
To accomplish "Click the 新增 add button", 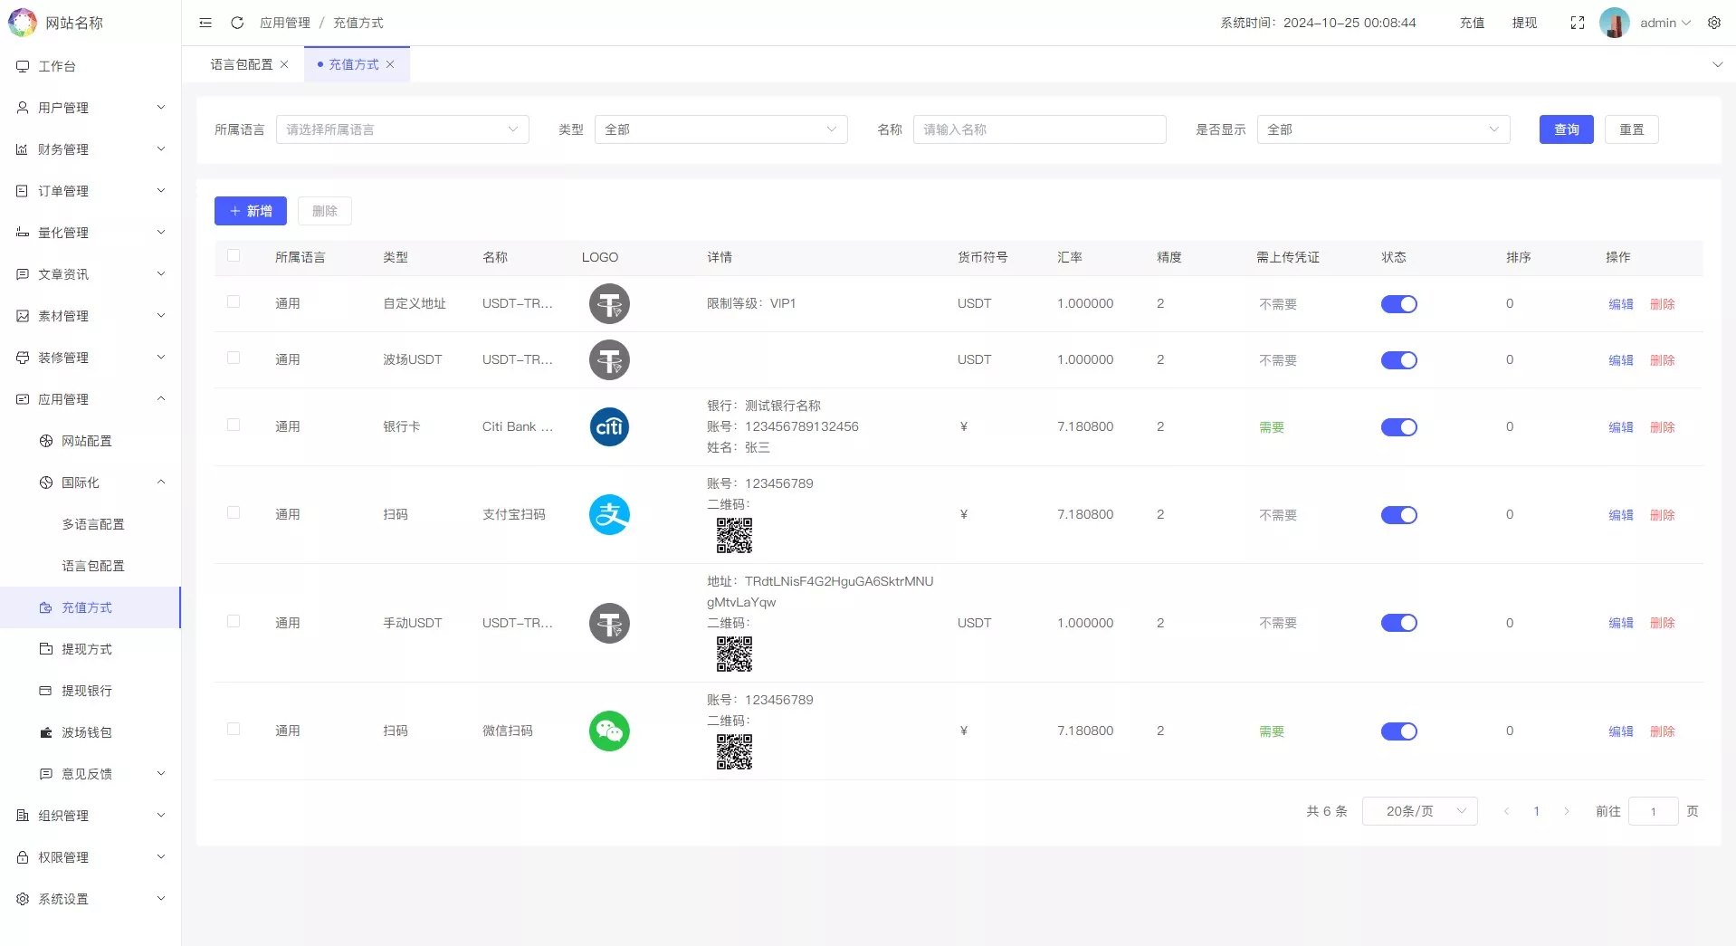I will [x=250, y=211].
